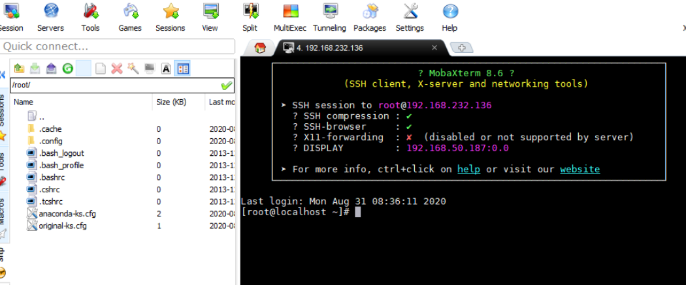Create a new file with blank page icon
The height and width of the screenshot is (285, 686).
coord(101,68)
